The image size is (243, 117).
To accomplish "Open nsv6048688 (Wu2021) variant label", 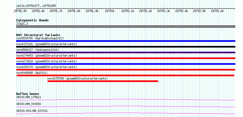I will click(32, 73).
